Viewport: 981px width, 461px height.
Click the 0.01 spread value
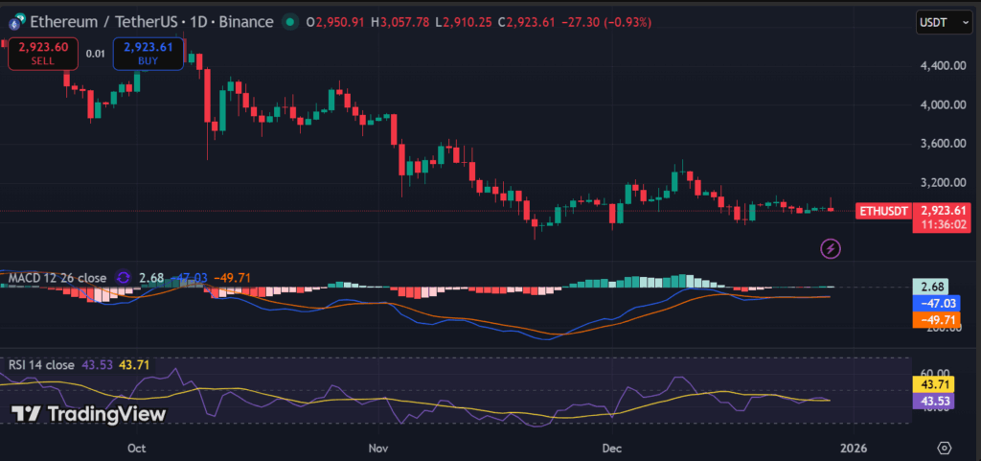(x=95, y=54)
